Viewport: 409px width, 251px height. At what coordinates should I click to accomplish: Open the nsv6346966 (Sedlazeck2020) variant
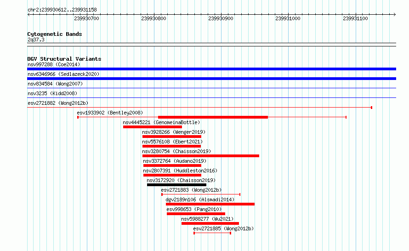click(63, 74)
